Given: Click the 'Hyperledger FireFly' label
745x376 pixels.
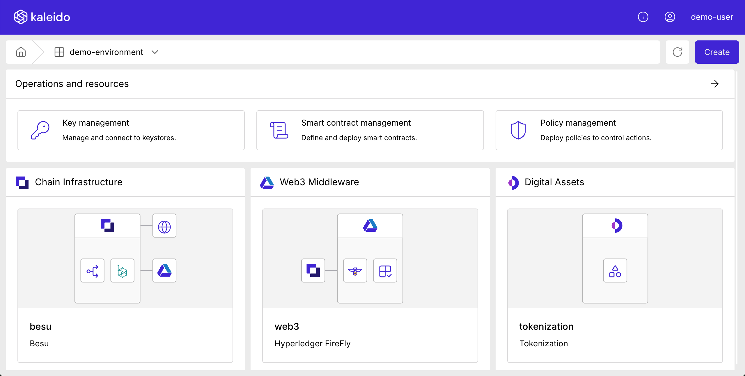Looking at the screenshot, I should click(x=313, y=344).
